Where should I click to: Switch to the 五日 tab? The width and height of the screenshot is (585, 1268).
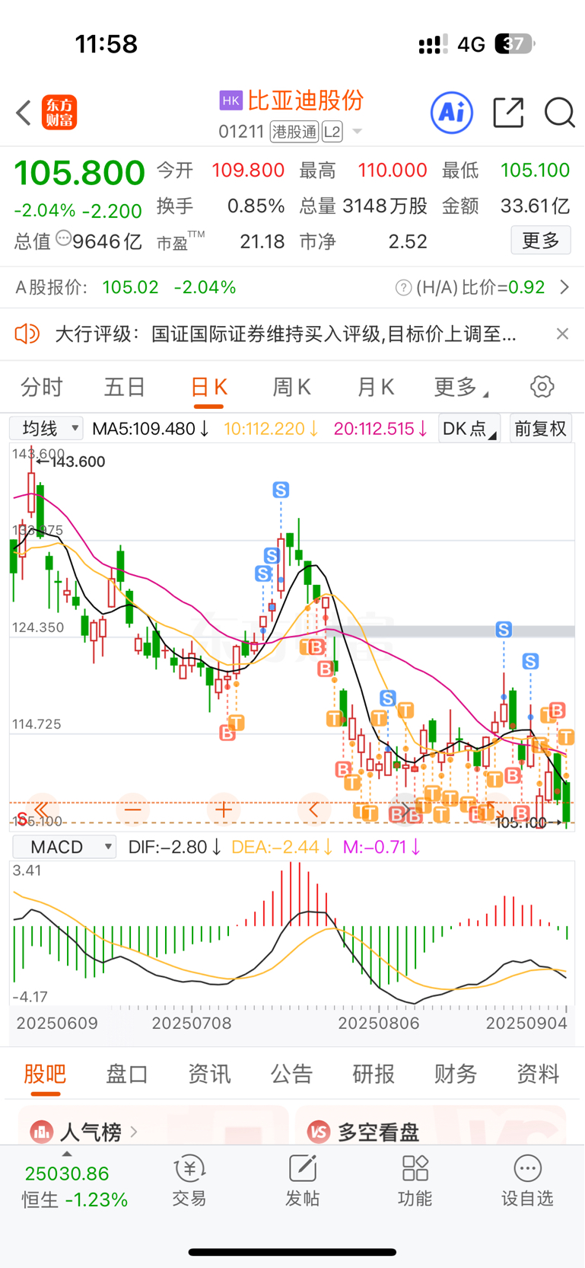125,387
